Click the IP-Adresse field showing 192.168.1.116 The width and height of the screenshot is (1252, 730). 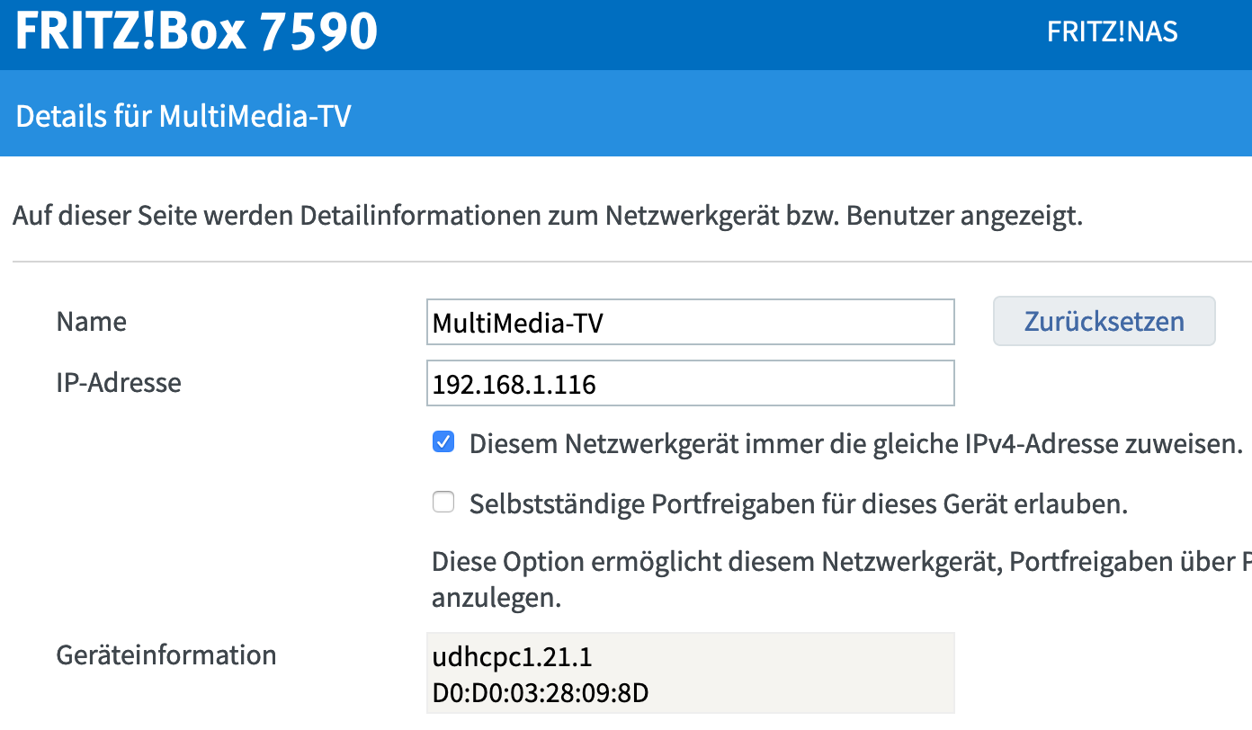pyautogui.click(x=689, y=384)
